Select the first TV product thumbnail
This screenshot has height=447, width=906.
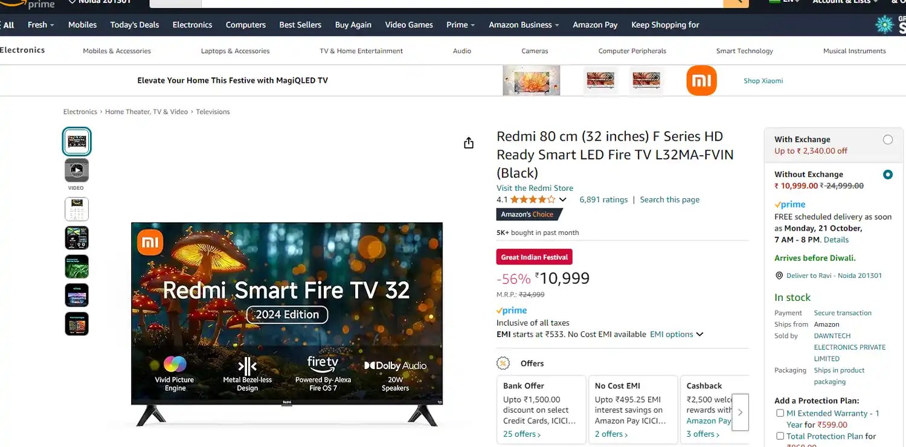coord(77,141)
